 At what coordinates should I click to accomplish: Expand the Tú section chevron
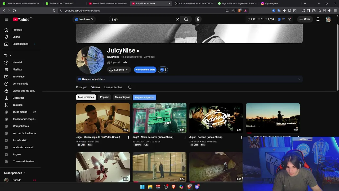[x=10, y=55]
